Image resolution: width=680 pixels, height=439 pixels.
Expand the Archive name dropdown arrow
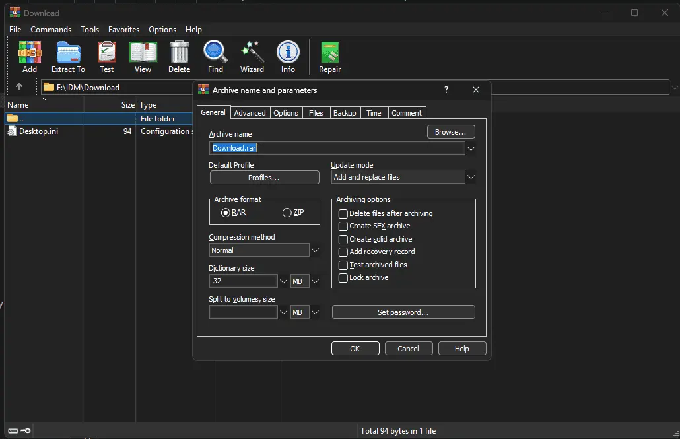click(x=471, y=149)
